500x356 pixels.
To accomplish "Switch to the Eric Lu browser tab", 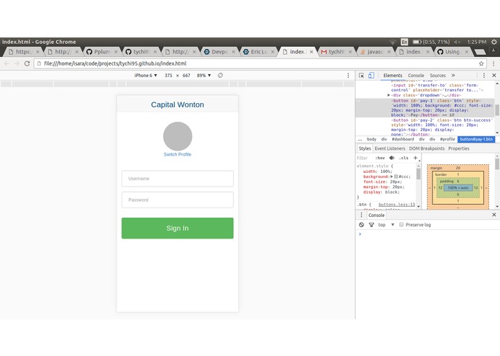I will point(258,52).
